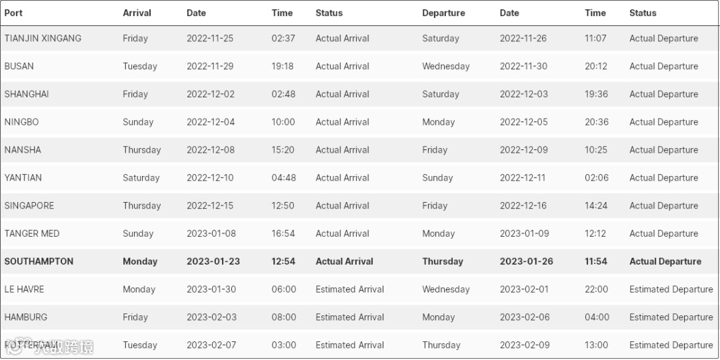
Task: Open the SINGAPORE port entry
Action: coord(29,206)
